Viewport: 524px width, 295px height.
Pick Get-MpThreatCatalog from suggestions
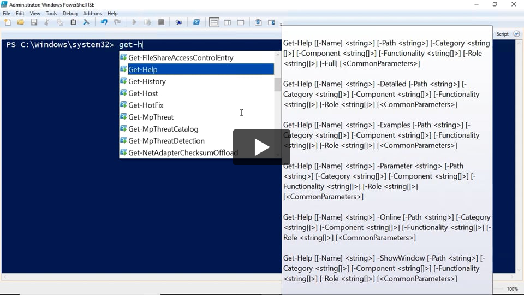(x=163, y=129)
